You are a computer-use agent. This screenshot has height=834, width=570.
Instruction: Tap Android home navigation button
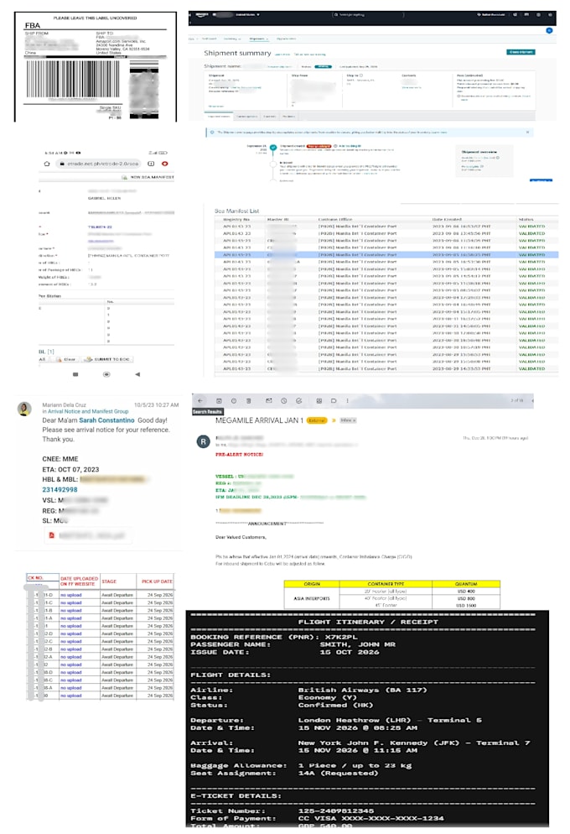(x=106, y=374)
